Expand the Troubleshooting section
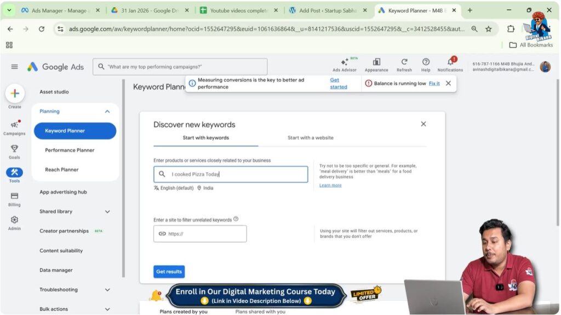561x315 pixels. [x=107, y=289]
